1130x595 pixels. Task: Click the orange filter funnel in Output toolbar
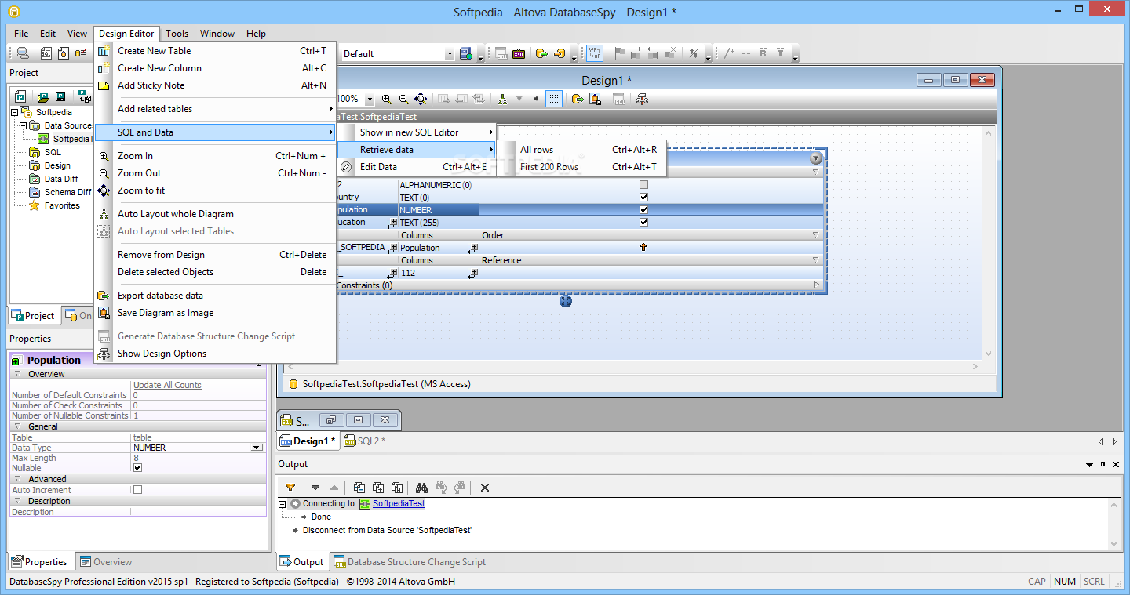click(x=290, y=488)
